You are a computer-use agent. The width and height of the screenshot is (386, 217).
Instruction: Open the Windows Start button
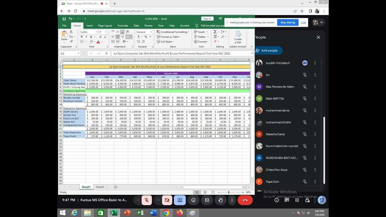click(62, 213)
